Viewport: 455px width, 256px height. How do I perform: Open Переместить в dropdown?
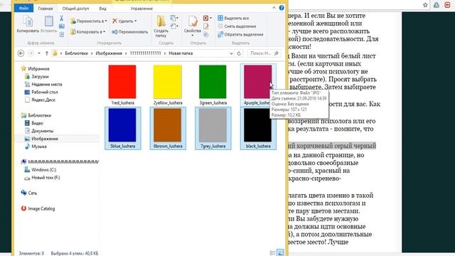pos(89,21)
